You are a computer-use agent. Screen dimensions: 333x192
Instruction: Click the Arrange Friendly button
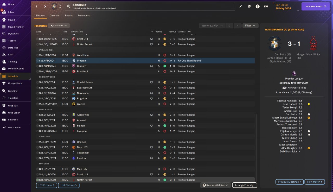tap(245, 185)
